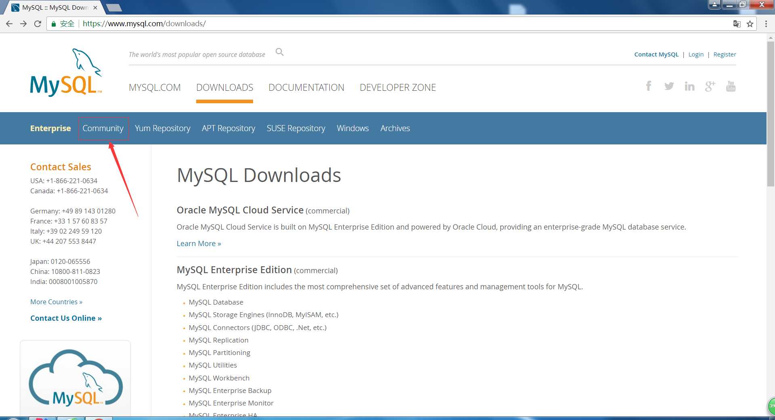Click MySQL Database list item
Screen dimensions: 775x420
pyautogui.click(x=216, y=302)
